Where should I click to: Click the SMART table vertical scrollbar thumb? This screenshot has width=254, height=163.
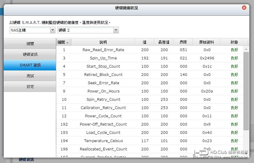coord(246,91)
